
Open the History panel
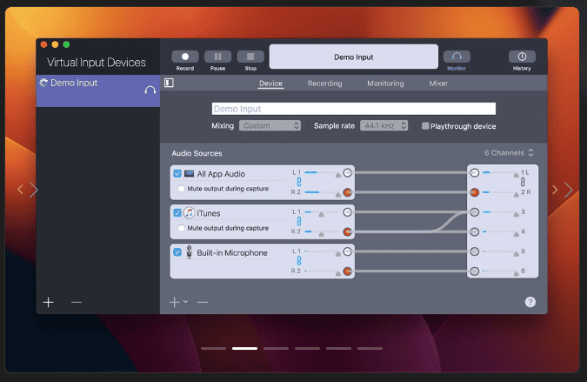(522, 57)
